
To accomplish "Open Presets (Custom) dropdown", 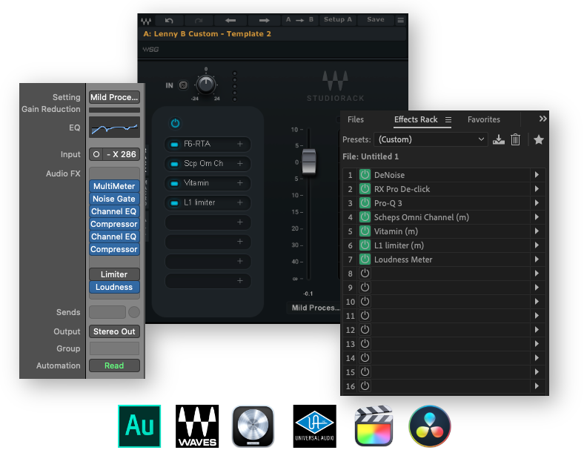I will [431, 139].
